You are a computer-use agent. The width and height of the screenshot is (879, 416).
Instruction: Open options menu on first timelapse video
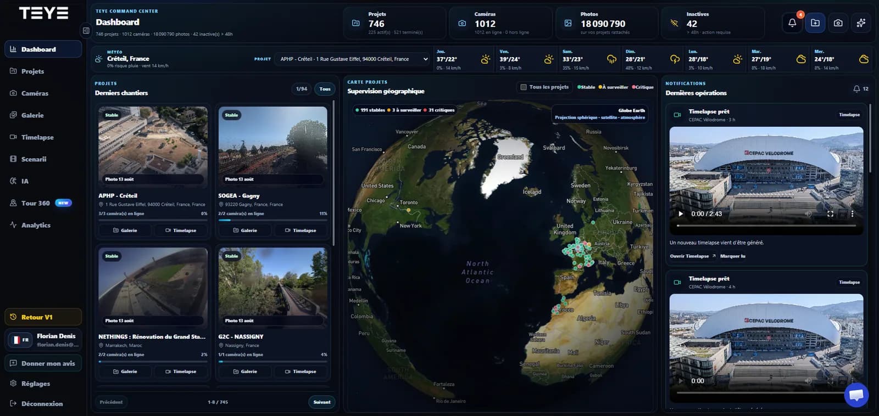click(852, 213)
